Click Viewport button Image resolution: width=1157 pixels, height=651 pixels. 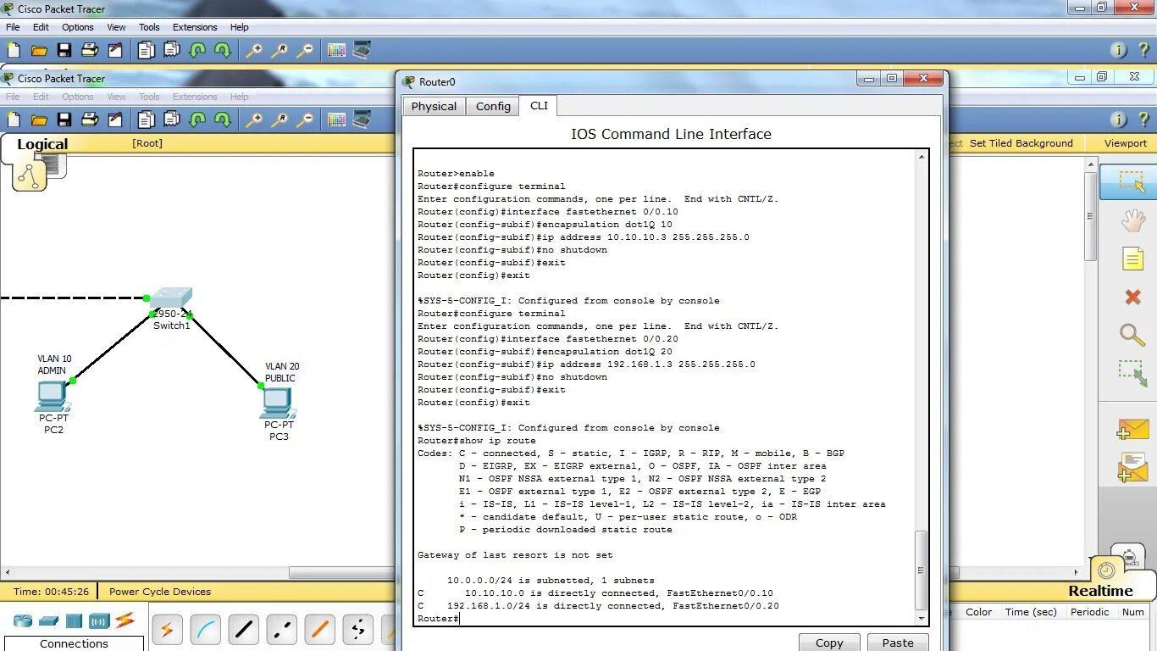(x=1126, y=143)
